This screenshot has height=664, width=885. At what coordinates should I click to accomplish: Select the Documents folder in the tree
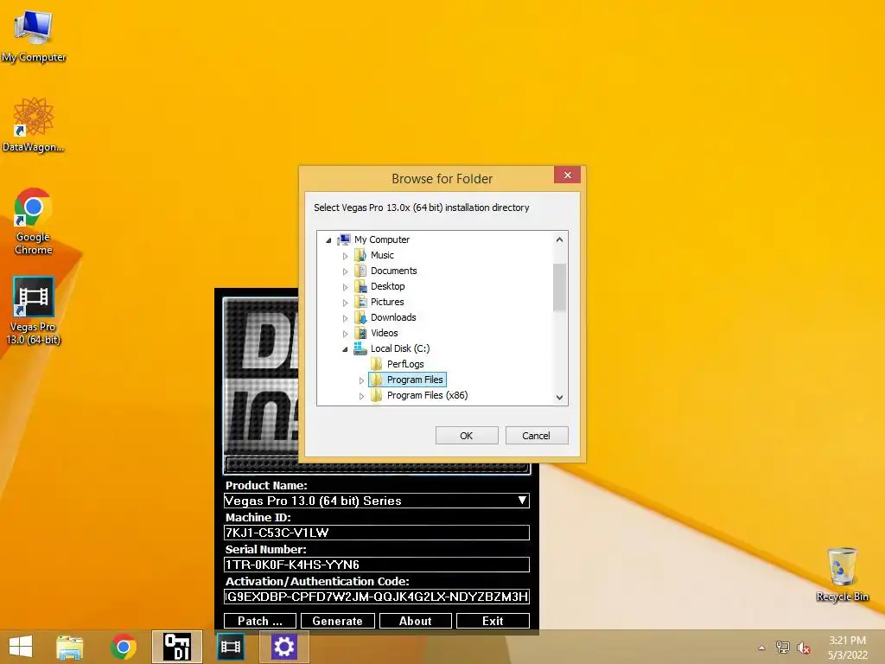click(393, 271)
